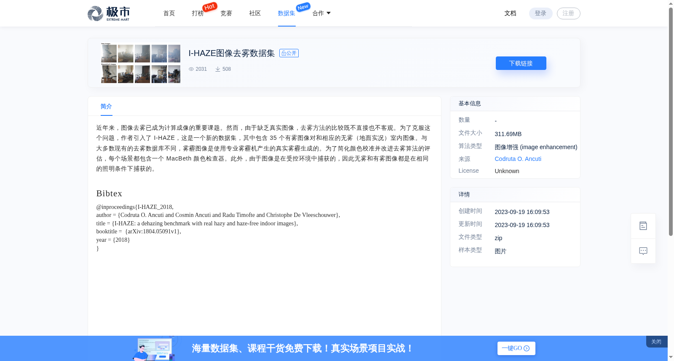Click the eye views icon

click(191, 69)
